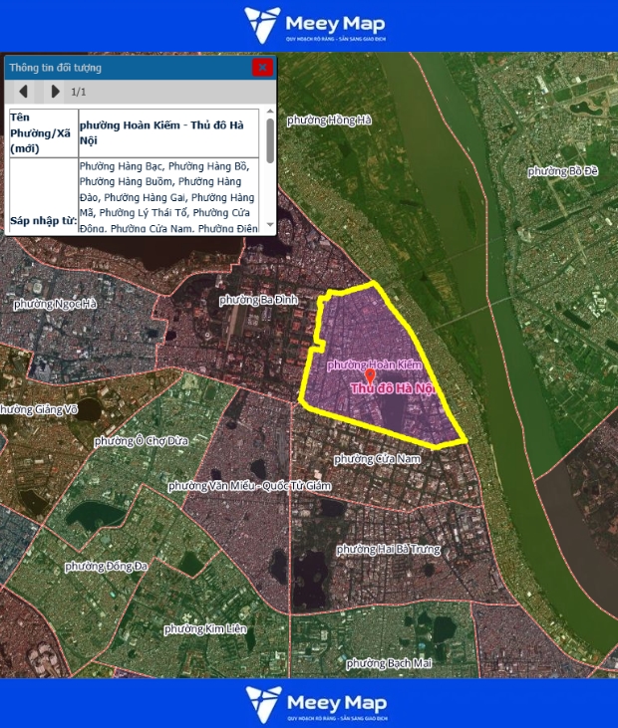Click the Meey Map logo in top banner

point(314,25)
